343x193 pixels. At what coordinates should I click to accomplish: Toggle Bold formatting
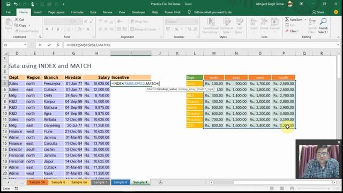[47, 29]
